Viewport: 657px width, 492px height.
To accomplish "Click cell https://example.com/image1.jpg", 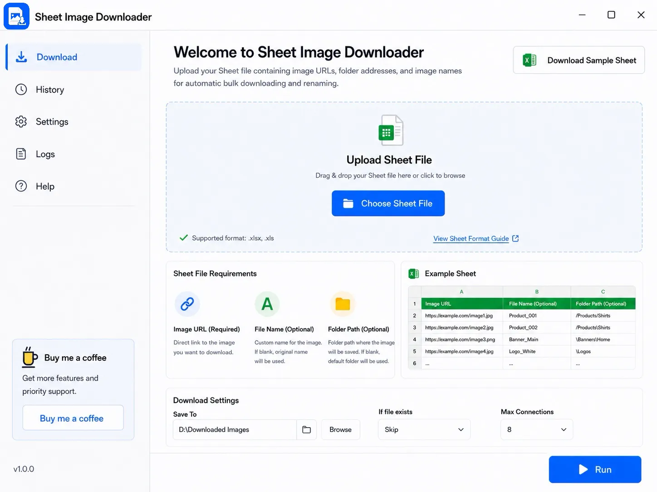I will click(462, 316).
